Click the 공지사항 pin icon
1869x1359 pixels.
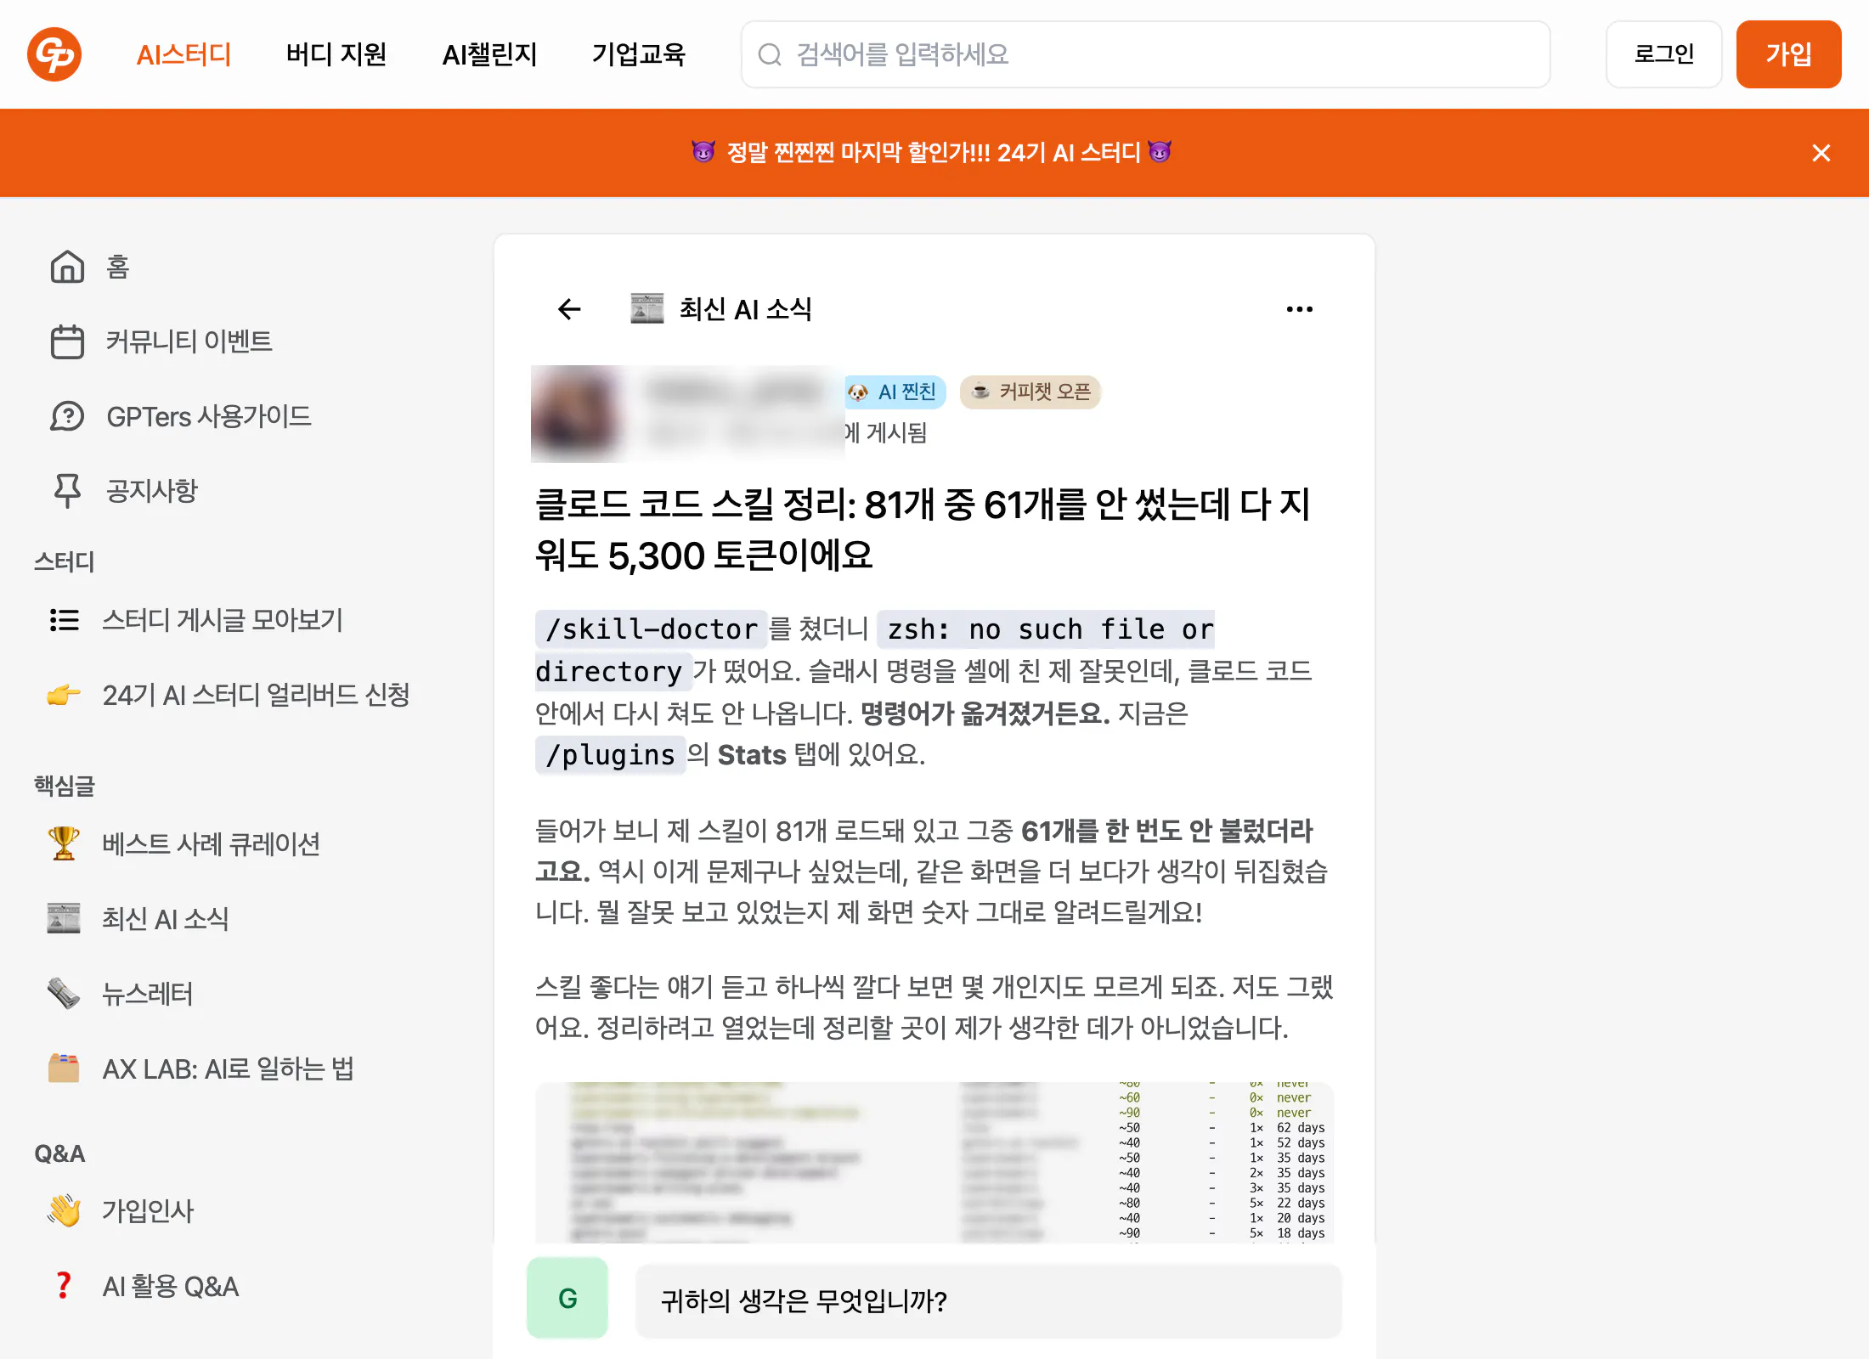[67, 491]
